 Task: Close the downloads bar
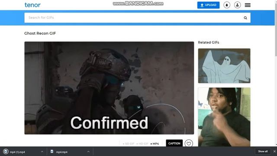pyautogui.click(x=274, y=151)
